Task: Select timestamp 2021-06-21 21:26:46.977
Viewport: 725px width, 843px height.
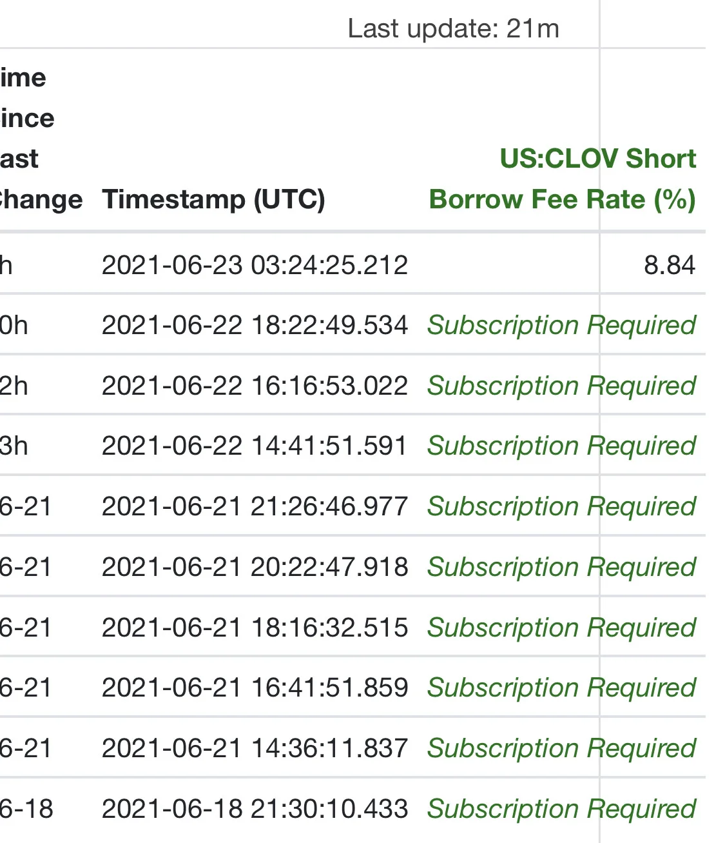Action: [x=255, y=506]
